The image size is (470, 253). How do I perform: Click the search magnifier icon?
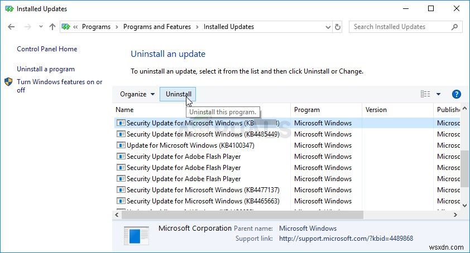[455, 27]
